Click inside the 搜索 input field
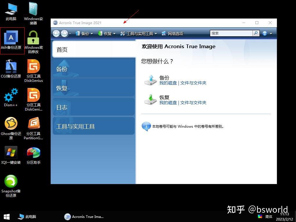The height and width of the screenshot is (222, 296). (x=231, y=33)
